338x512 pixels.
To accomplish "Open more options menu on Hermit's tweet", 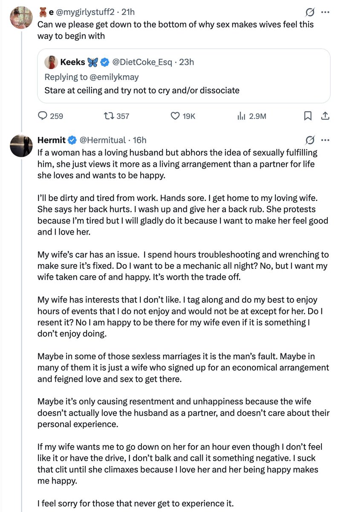I will (325, 140).
